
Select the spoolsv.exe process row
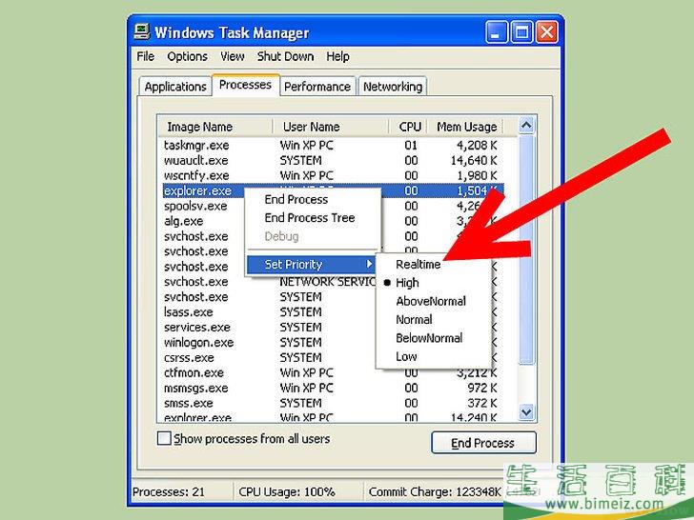pos(333,206)
